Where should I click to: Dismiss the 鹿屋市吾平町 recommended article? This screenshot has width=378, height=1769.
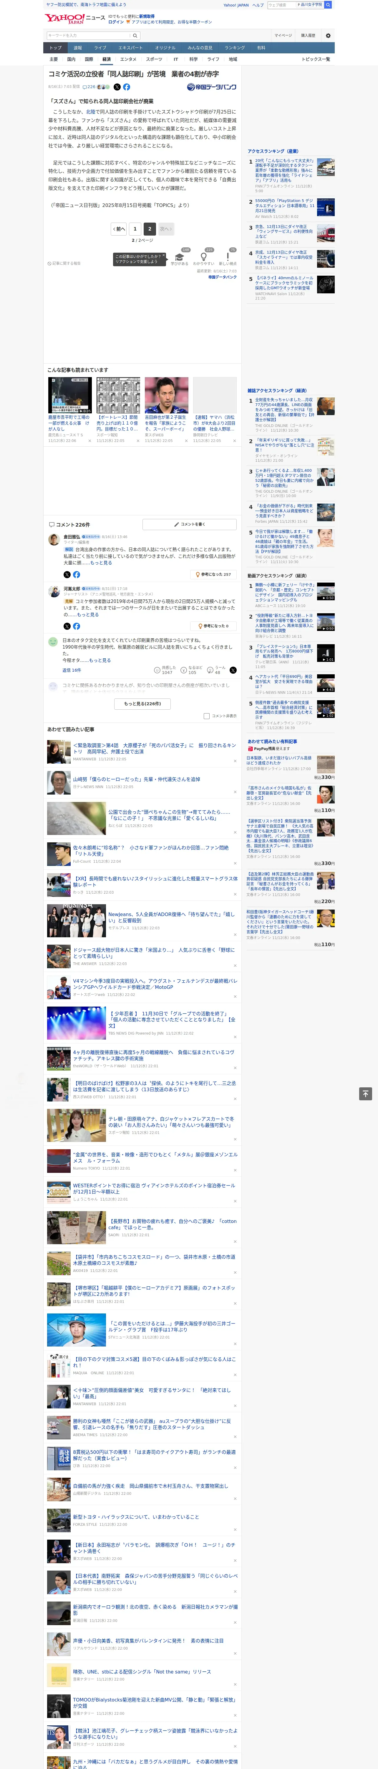(x=89, y=441)
